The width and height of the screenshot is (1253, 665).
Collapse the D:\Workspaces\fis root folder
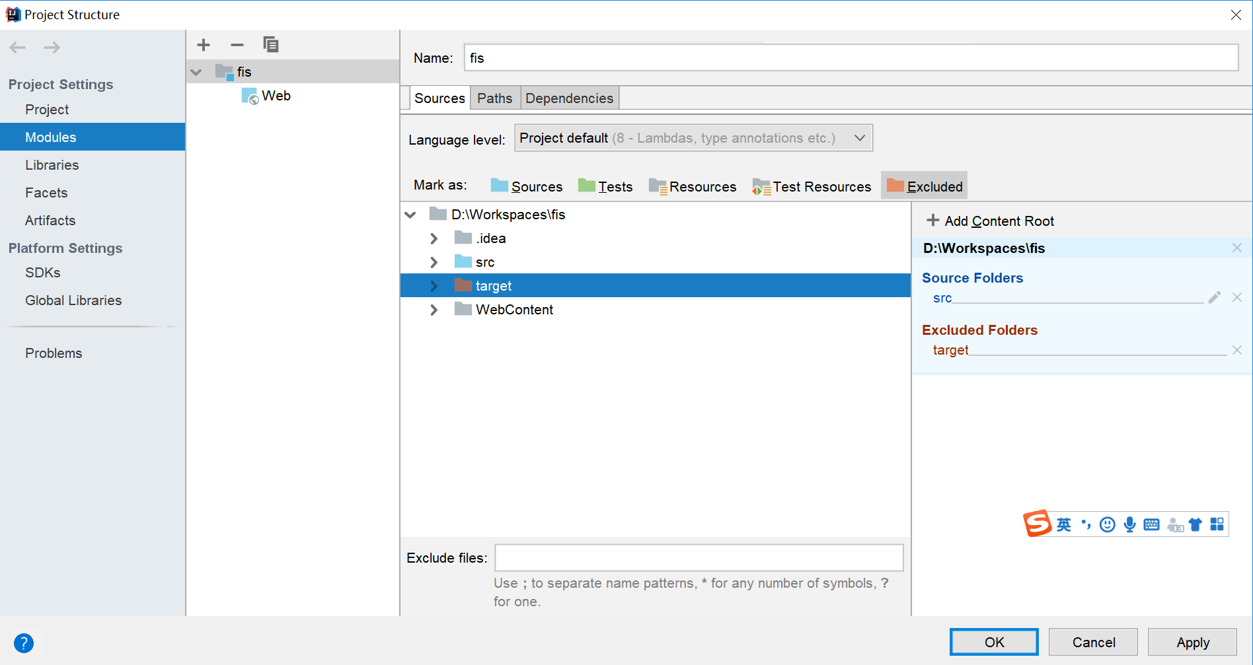pyautogui.click(x=410, y=215)
